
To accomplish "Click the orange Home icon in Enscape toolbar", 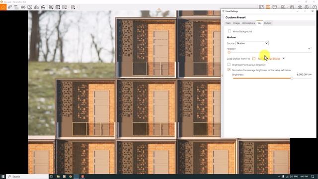I will pyautogui.click(x=3, y=7).
